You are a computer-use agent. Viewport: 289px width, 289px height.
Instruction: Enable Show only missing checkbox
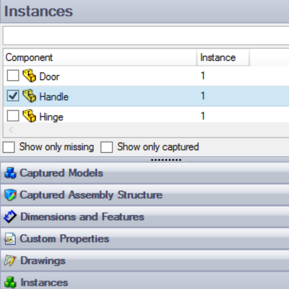pos(9,147)
